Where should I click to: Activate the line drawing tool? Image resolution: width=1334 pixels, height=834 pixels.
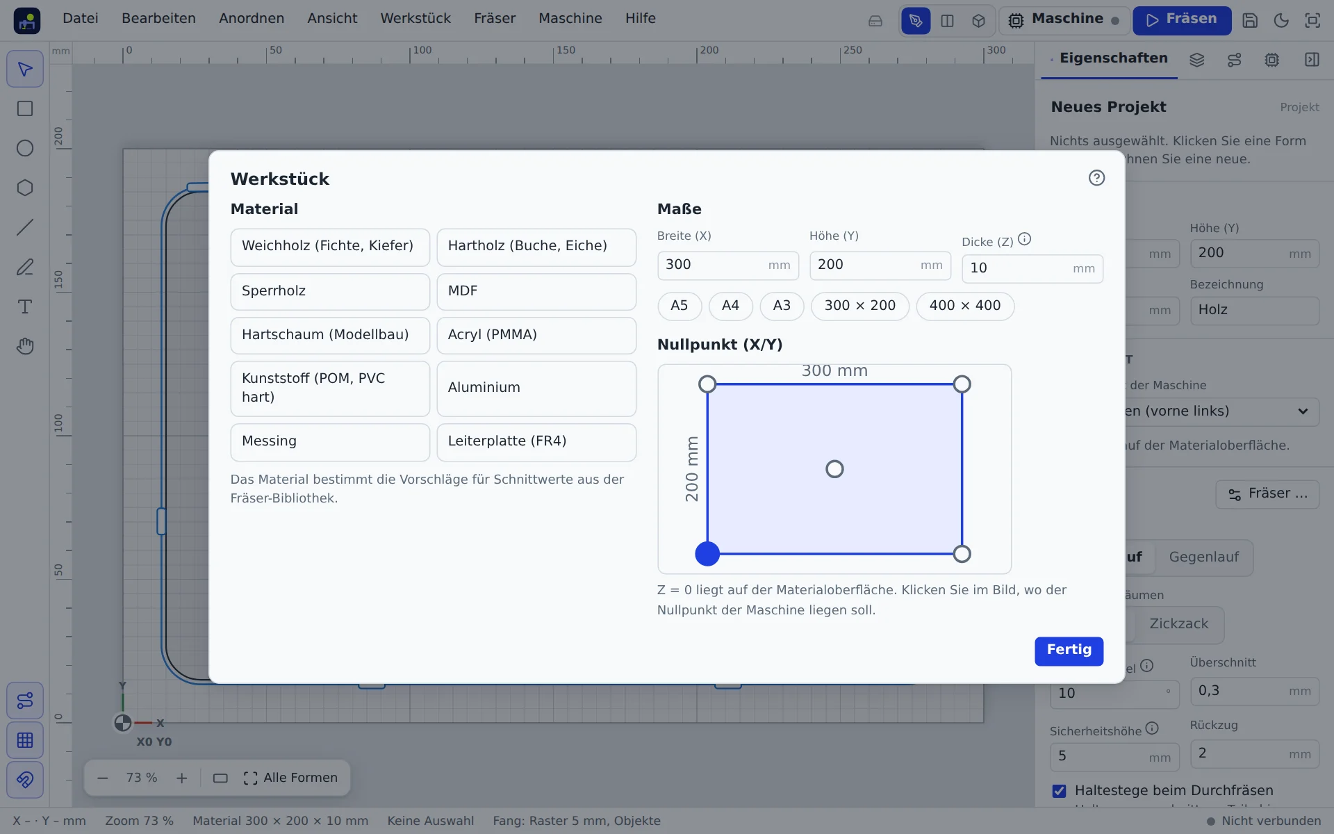pyautogui.click(x=25, y=228)
